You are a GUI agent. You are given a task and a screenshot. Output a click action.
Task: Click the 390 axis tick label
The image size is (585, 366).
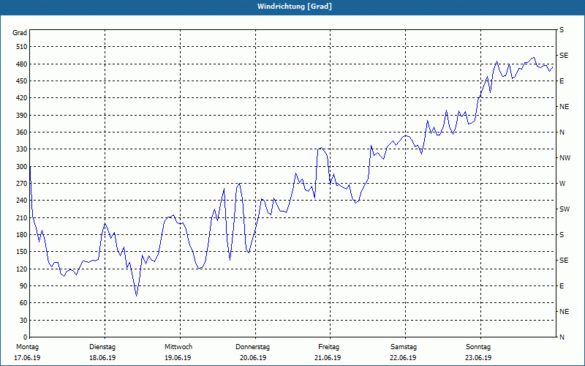point(22,116)
